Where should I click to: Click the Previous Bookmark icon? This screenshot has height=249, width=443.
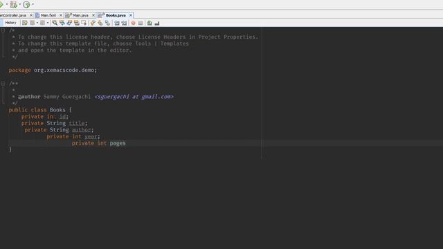coord(93,23)
